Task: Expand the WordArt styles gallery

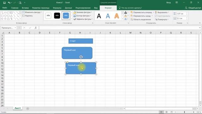Action: tap(122, 19)
